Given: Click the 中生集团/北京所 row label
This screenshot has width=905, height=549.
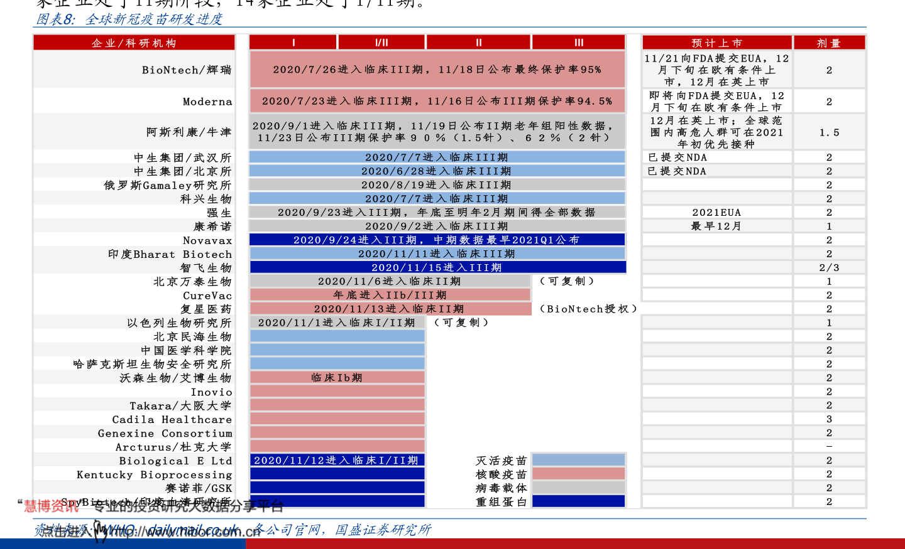Looking at the screenshot, I should (183, 171).
